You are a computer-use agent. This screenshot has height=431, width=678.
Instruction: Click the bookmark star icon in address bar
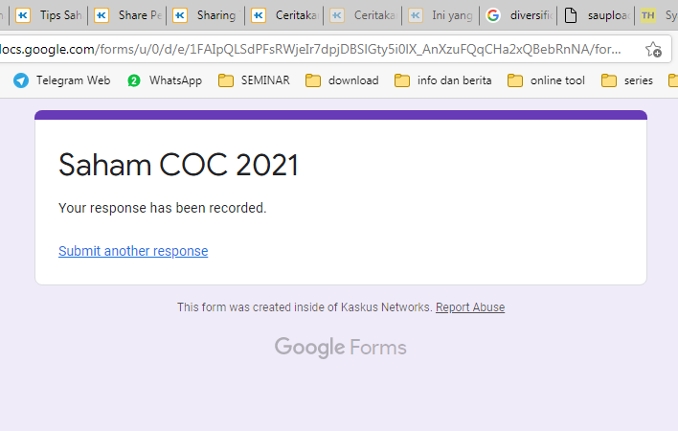[x=653, y=50]
